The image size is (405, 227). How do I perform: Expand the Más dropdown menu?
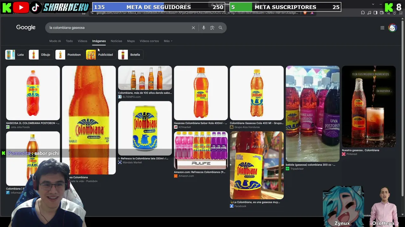(x=168, y=41)
